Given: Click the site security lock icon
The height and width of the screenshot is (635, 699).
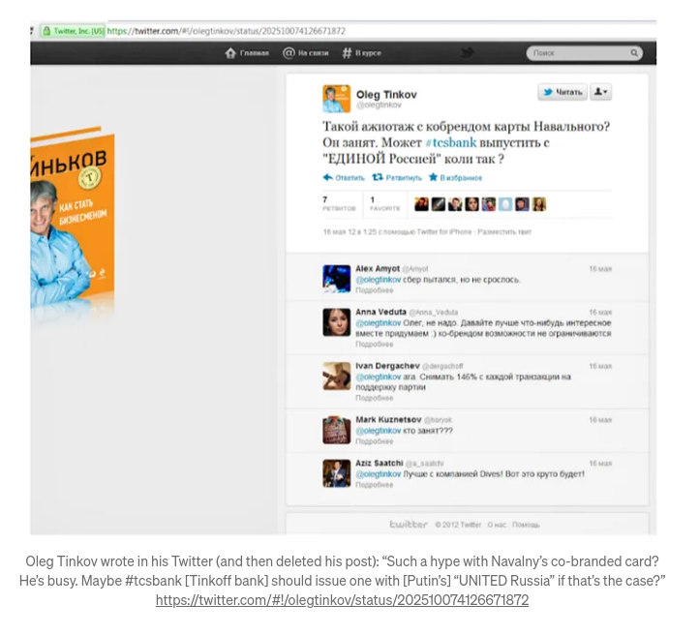Looking at the screenshot, I should click(46, 31).
